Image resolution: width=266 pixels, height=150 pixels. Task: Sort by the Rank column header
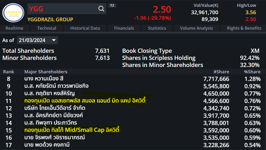(x=9, y=72)
